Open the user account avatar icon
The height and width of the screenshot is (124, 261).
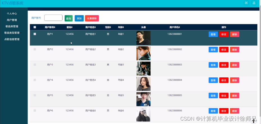pyautogui.click(x=254, y=3)
